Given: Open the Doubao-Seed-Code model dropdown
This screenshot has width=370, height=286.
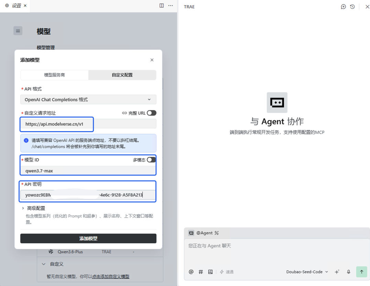Looking at the screenshot, I should 307,272.
